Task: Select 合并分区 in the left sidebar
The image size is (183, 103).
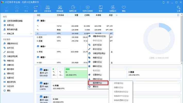Action: 10,48
